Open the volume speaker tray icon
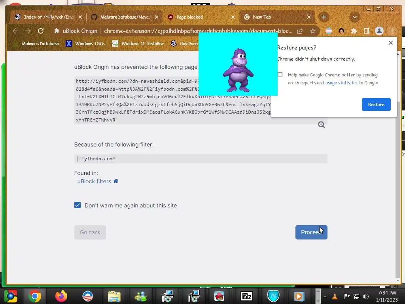This screenshot has width=405, height=304. click(x=366, y=296)
